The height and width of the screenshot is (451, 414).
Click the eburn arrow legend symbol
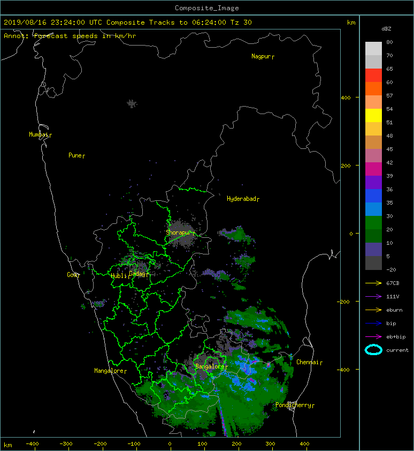(373, 310)
